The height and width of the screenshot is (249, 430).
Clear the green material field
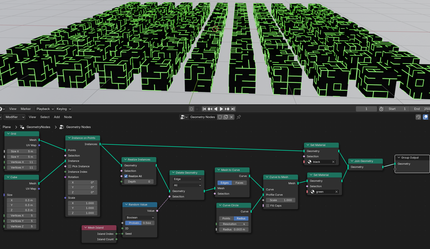click(x=336, y=192)
